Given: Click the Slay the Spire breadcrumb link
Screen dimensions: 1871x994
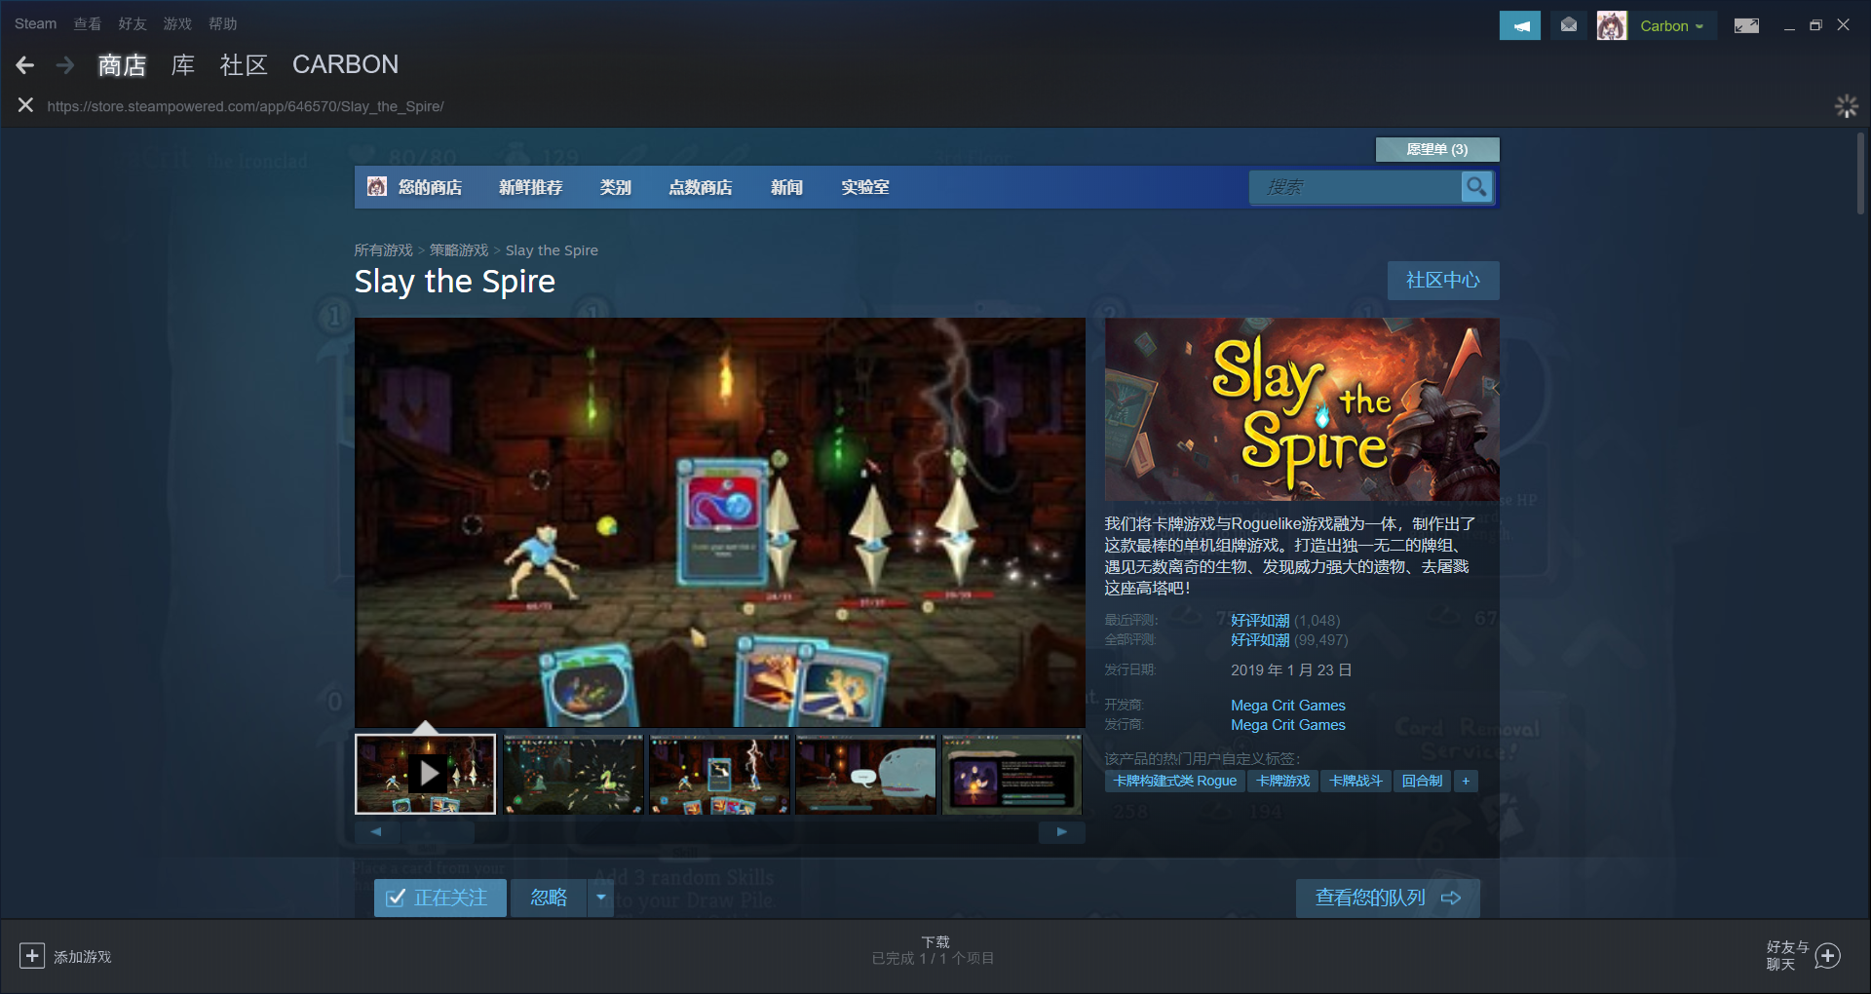Looking at the screenshot, I should [552, 250].
